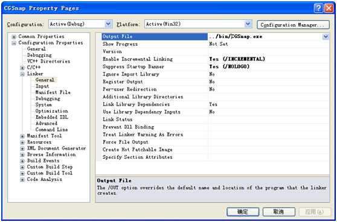Select Linker Command Line page
The image size is (337, 222).
51,130
